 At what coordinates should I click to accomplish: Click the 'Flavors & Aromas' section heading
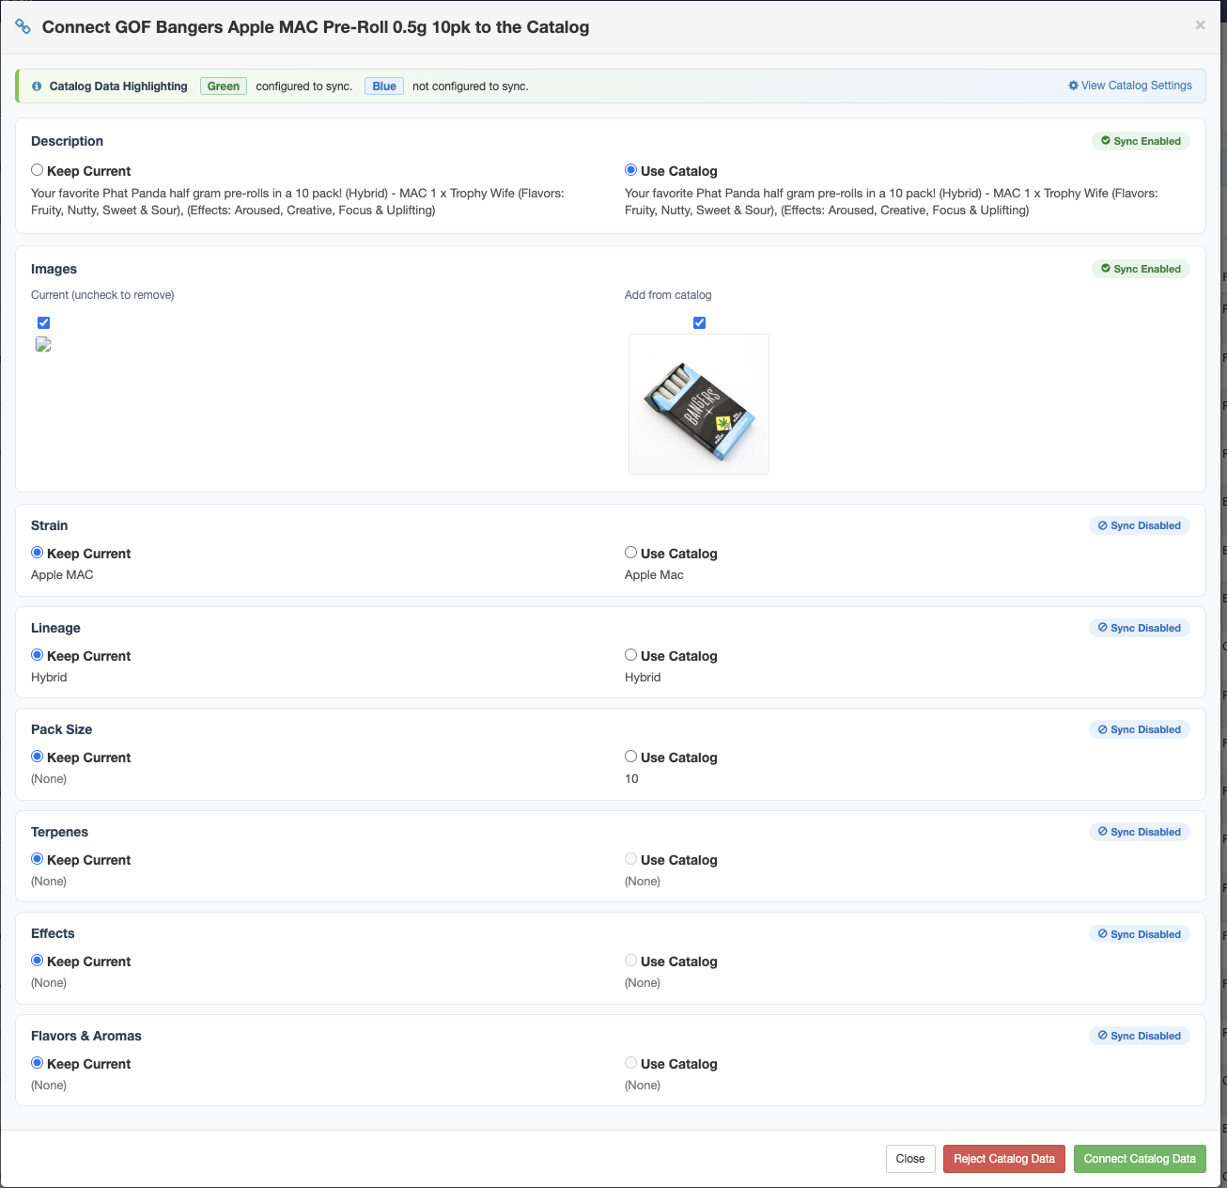(x=86, y=1036)
